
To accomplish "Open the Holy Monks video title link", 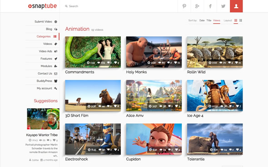I will [136, 72].
